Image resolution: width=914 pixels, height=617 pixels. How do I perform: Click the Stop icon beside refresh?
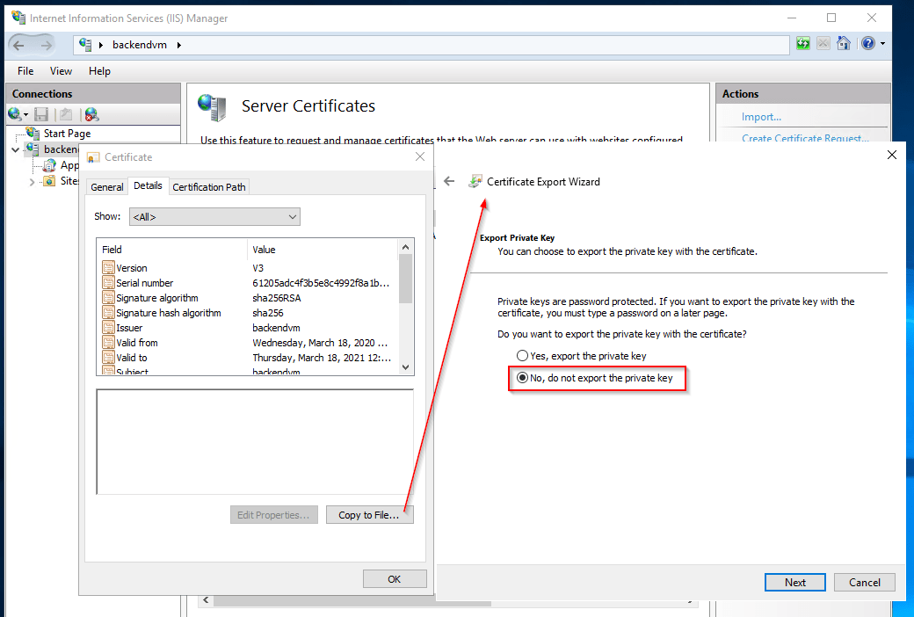(x=823, y=44)
